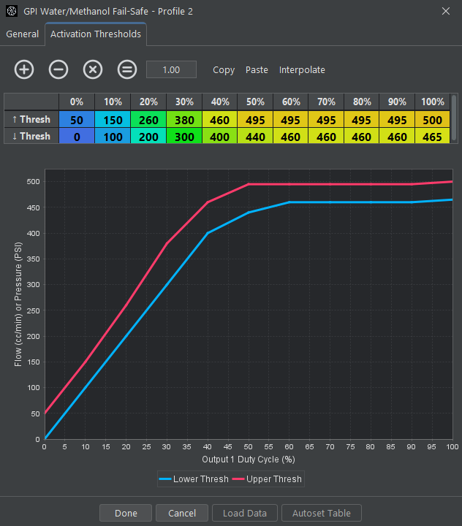The width and height of the screenshot is (462, 526).
Task: Select the 50% column header
Action: coord(255,102)
